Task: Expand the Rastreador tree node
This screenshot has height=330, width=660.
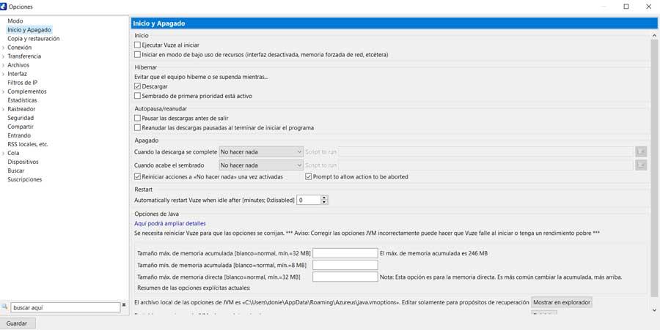Action: click(4, 109)
